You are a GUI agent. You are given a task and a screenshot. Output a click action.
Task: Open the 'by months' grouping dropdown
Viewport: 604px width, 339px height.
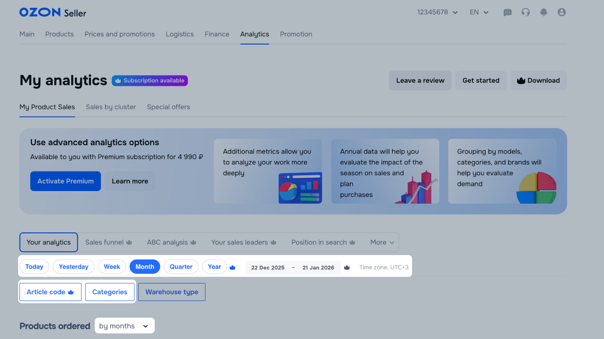(124, 326)
